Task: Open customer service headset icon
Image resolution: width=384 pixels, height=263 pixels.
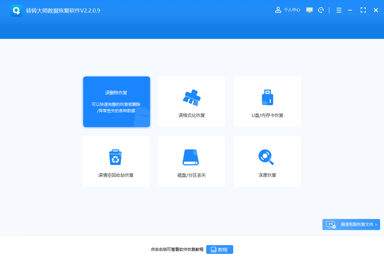Action: click(321, 10)
